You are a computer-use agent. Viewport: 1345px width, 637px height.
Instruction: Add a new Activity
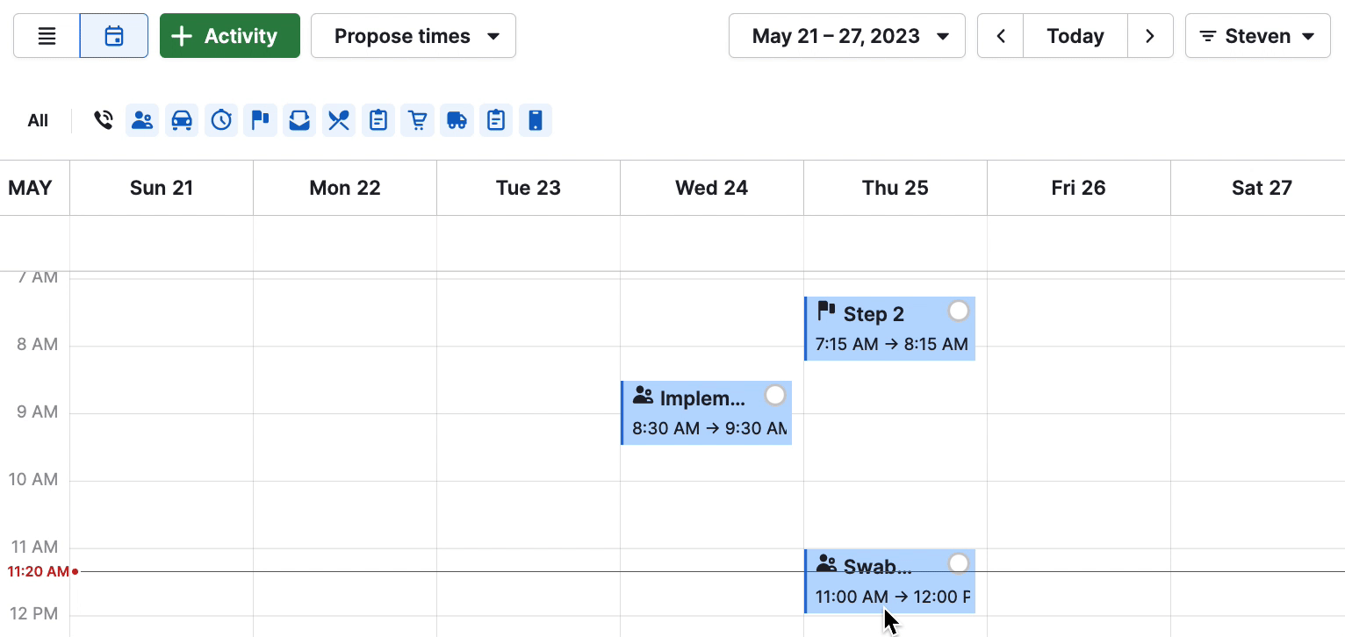pyautogui.click(x=230, y=36)
